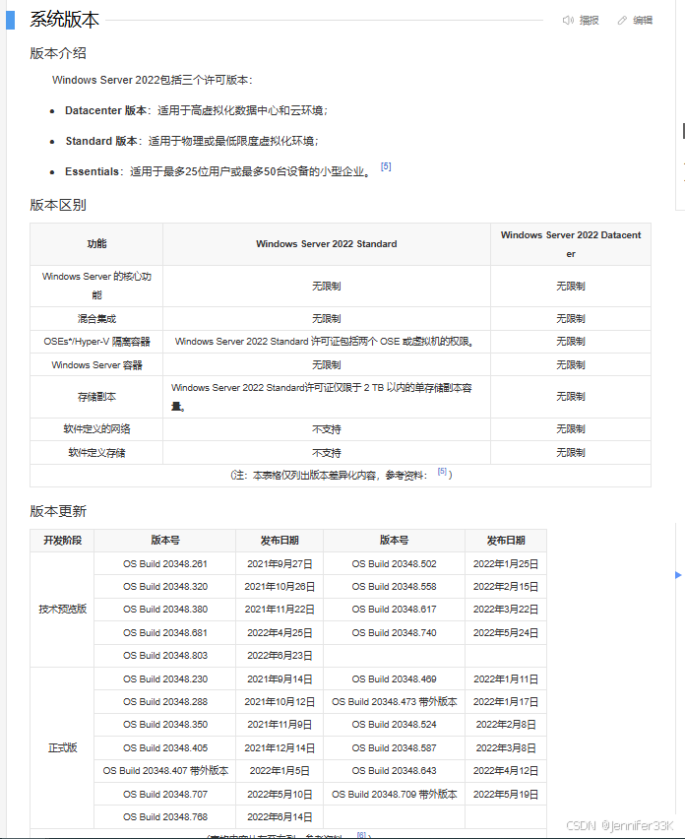Viewport: 685px width, 839px height.
Task: Click cell OS Build 20348.469
Action: (394, 679)
